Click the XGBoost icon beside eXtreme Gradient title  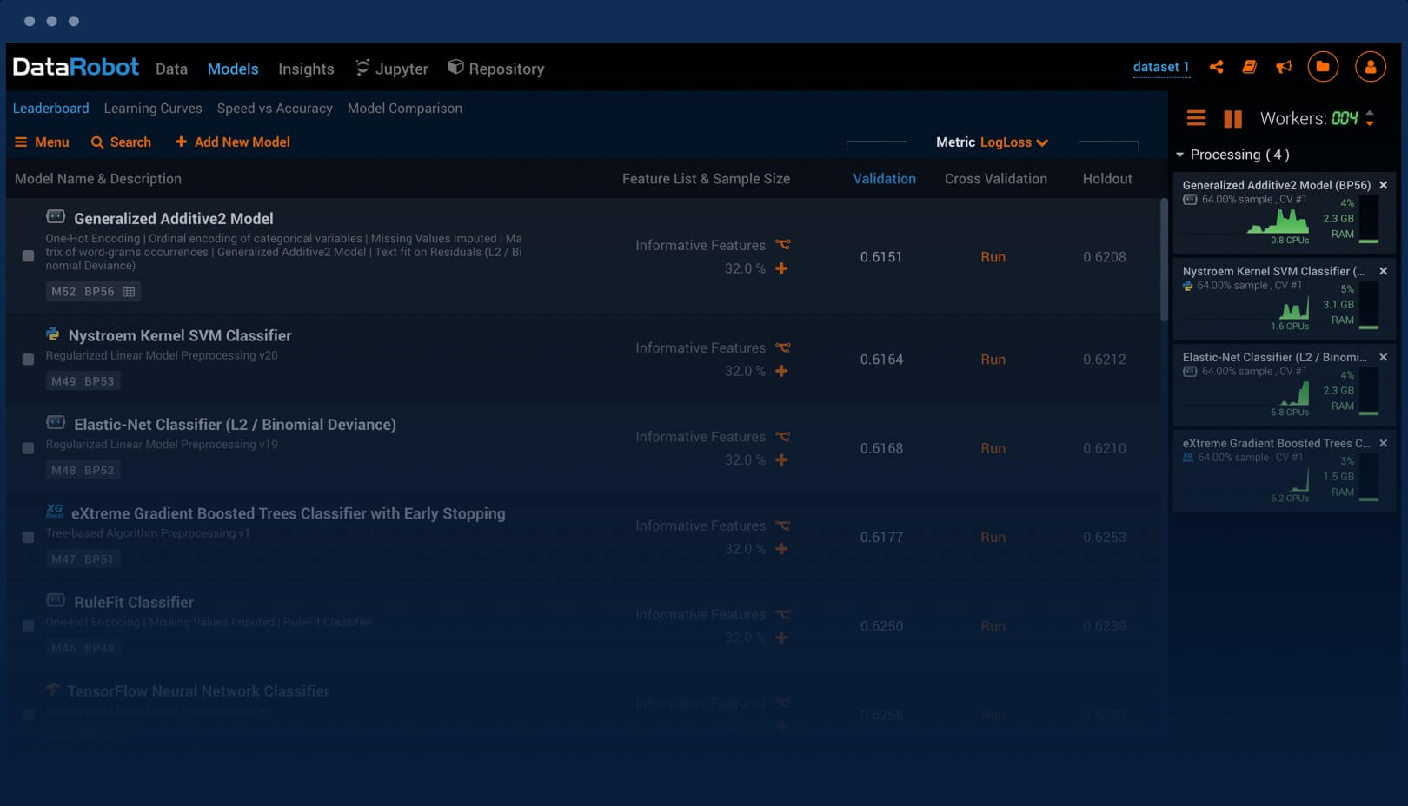tap(55, 511)
